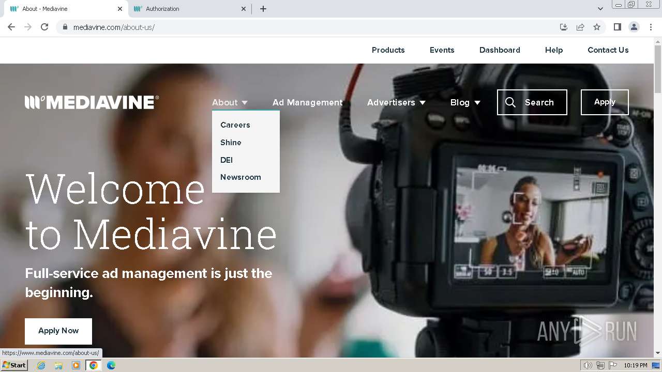The image size is (662, 372).
Task: Open the Help link
Action: [554, 50]
